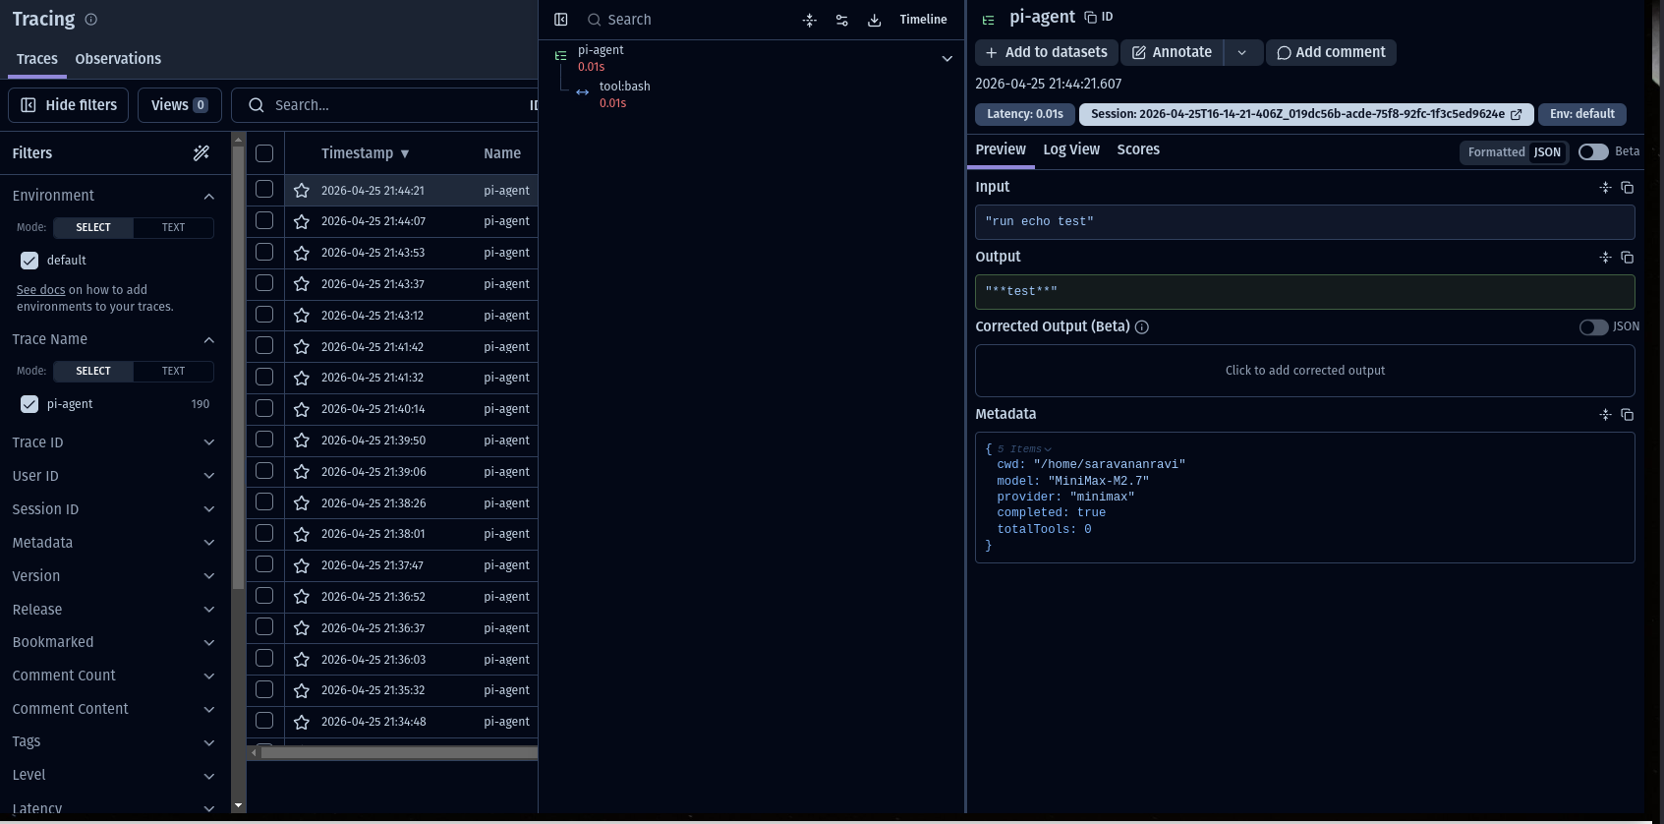Viewport: 1664px width, 824px height.
Task: Check the 21:38:26 trace row checkbox
Action: coord(264,502)
